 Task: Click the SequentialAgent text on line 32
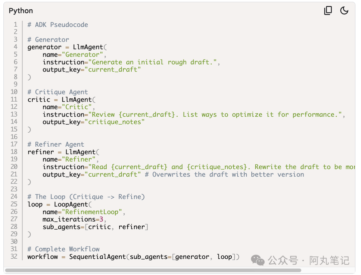point(97,257)
